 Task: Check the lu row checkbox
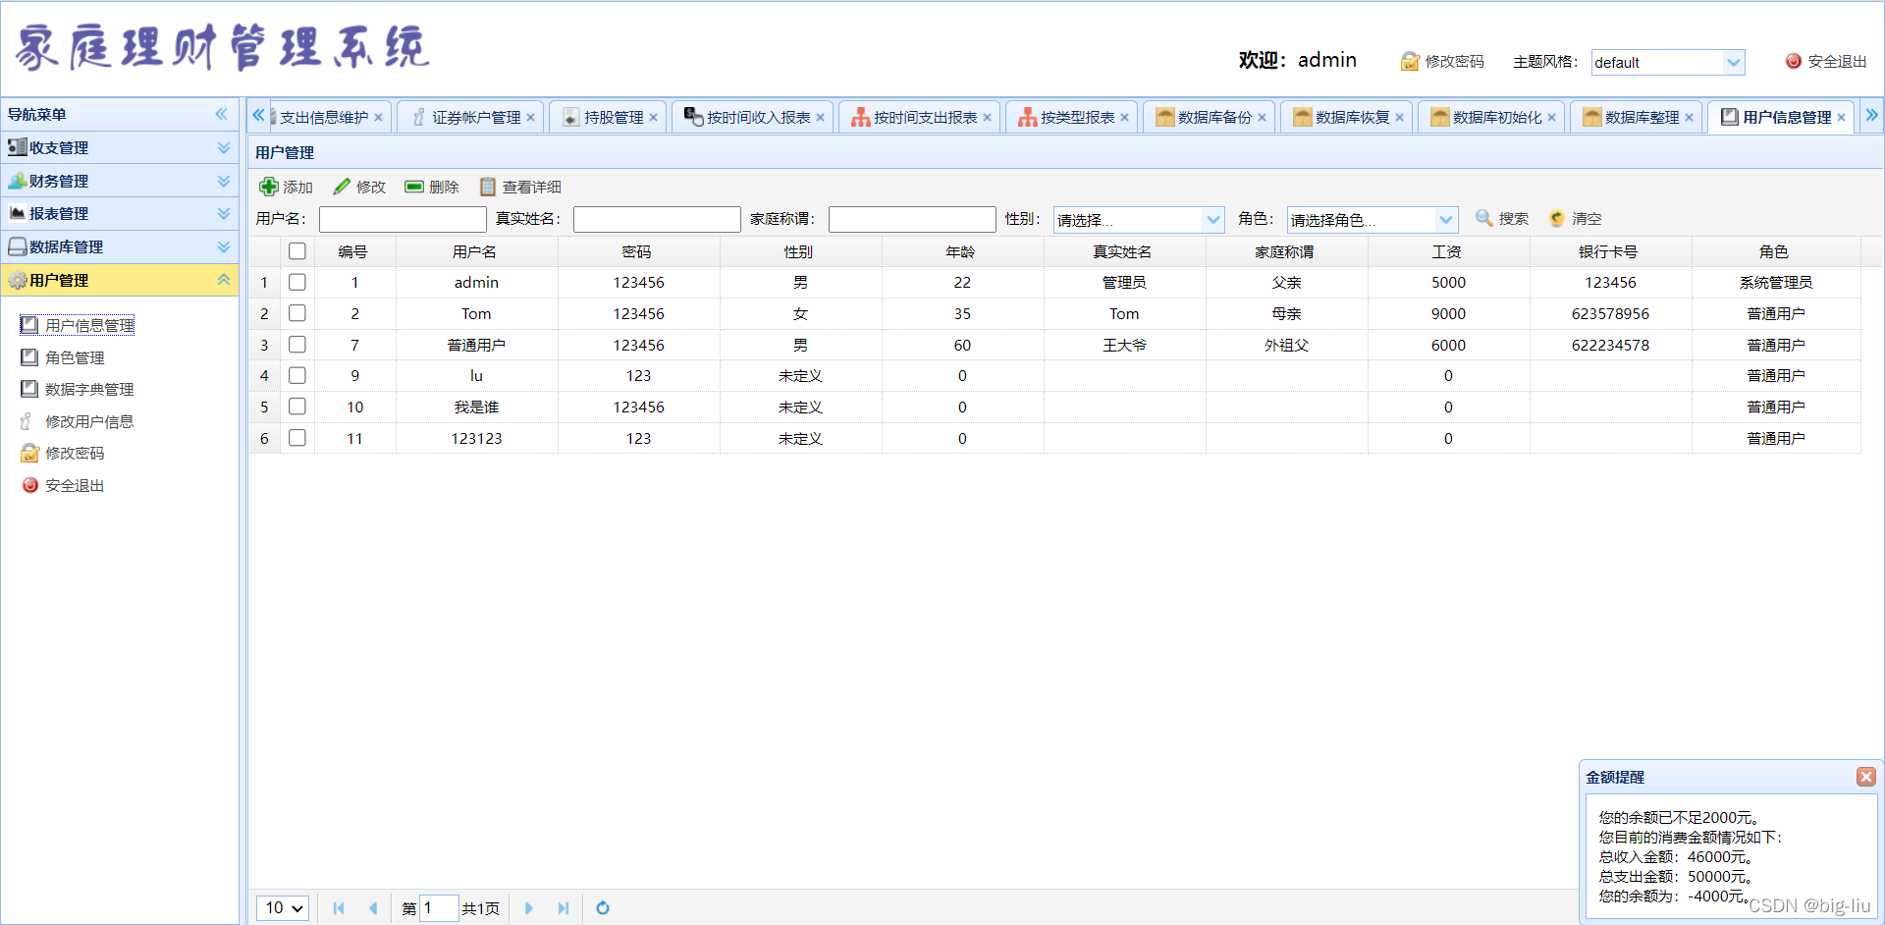click(x=297, y=375)
